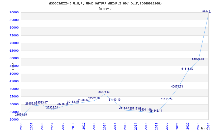Click the 2020 x-axis year label

(x=167, y=126)
